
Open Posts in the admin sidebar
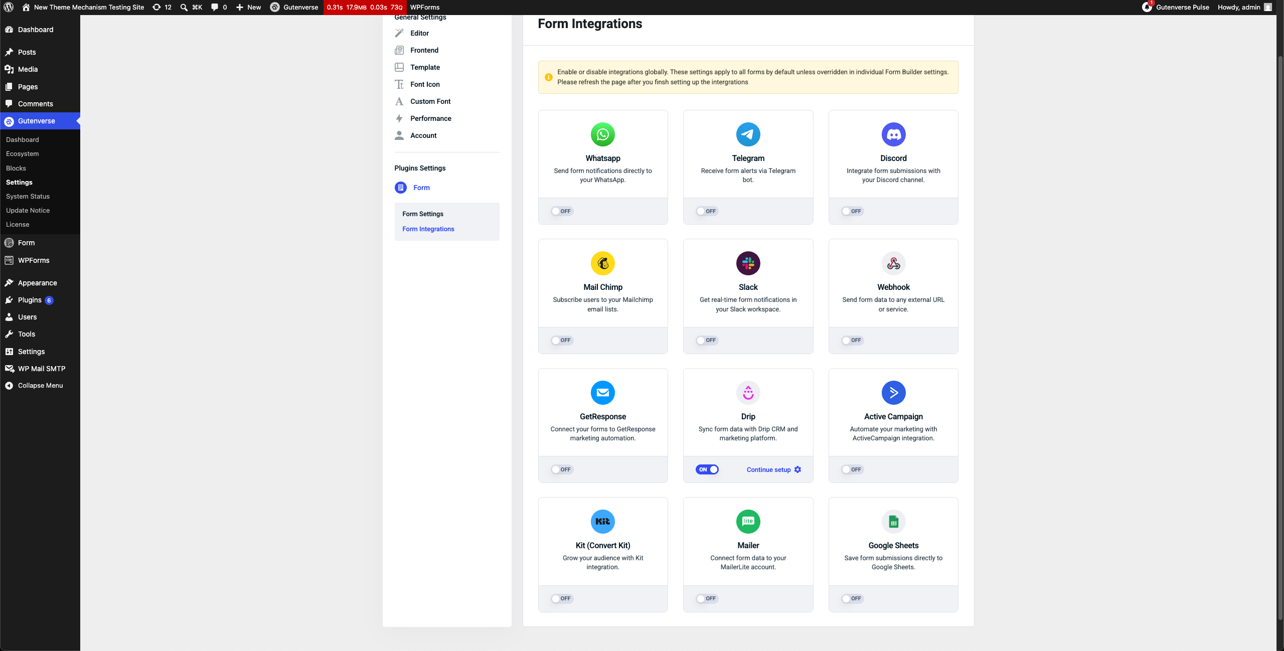pyautogui.click(x=40, y=52)
